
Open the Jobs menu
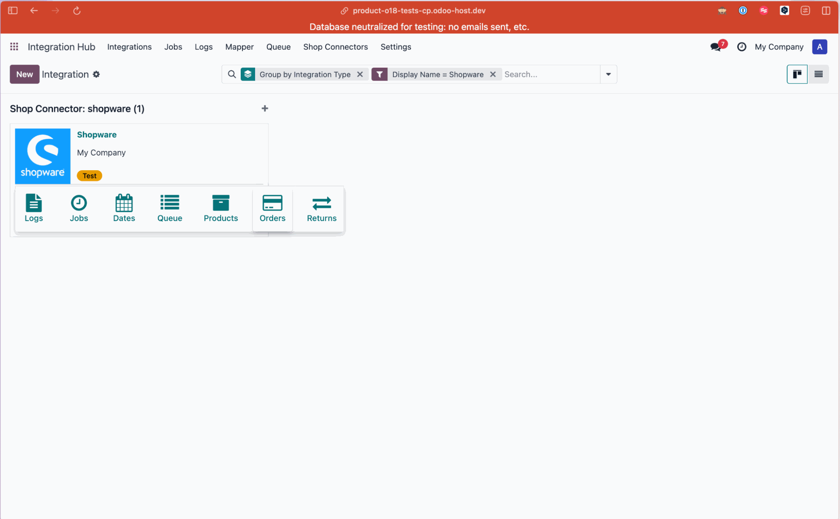[x=173, y=47]
